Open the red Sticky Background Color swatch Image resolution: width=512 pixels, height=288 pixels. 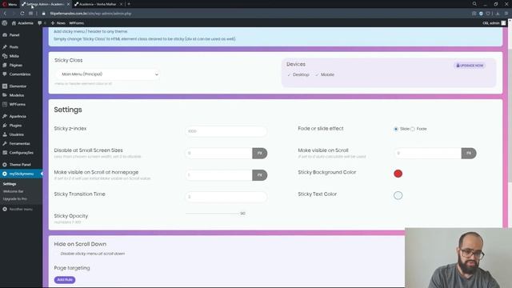tap(398, 174)
